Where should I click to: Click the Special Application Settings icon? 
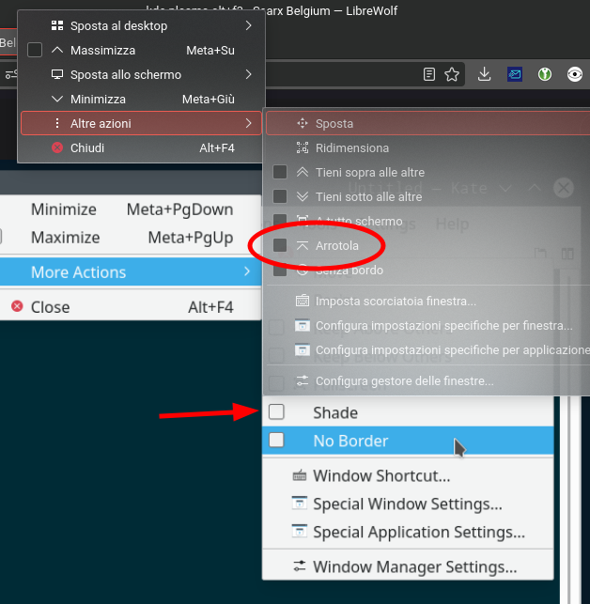click(300, 531)
